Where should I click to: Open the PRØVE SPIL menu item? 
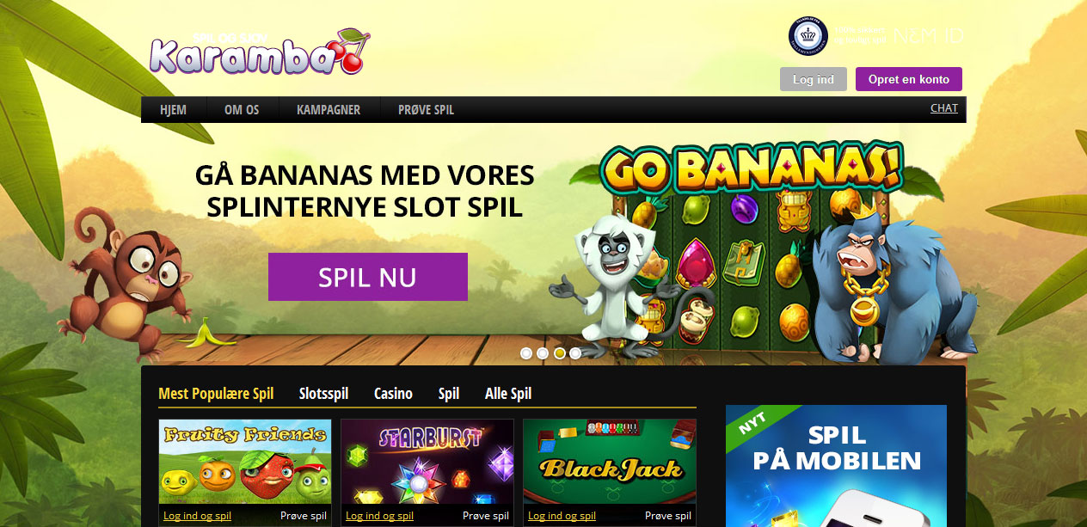pos(426,110)
